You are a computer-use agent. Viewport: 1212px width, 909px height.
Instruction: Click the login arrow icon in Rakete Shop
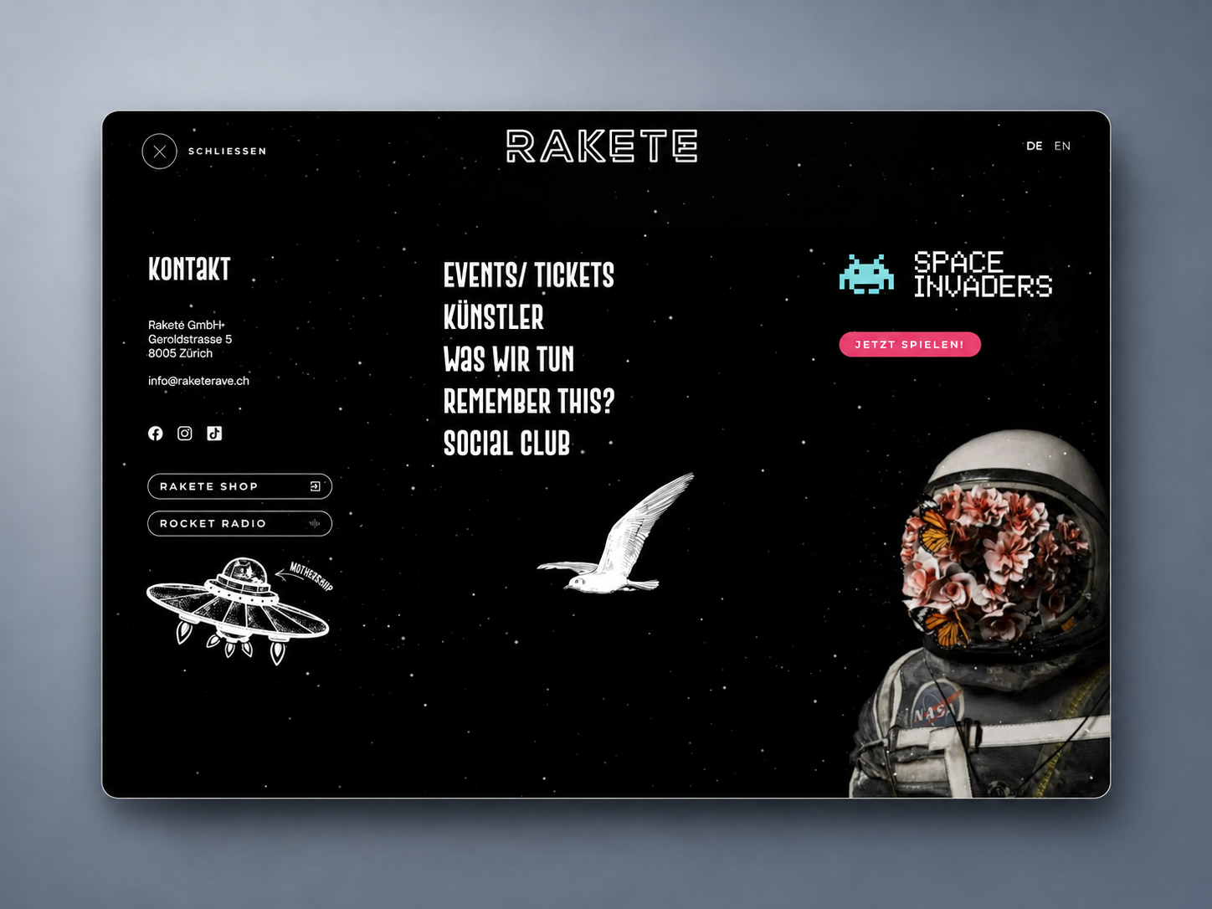click(316, 486)
